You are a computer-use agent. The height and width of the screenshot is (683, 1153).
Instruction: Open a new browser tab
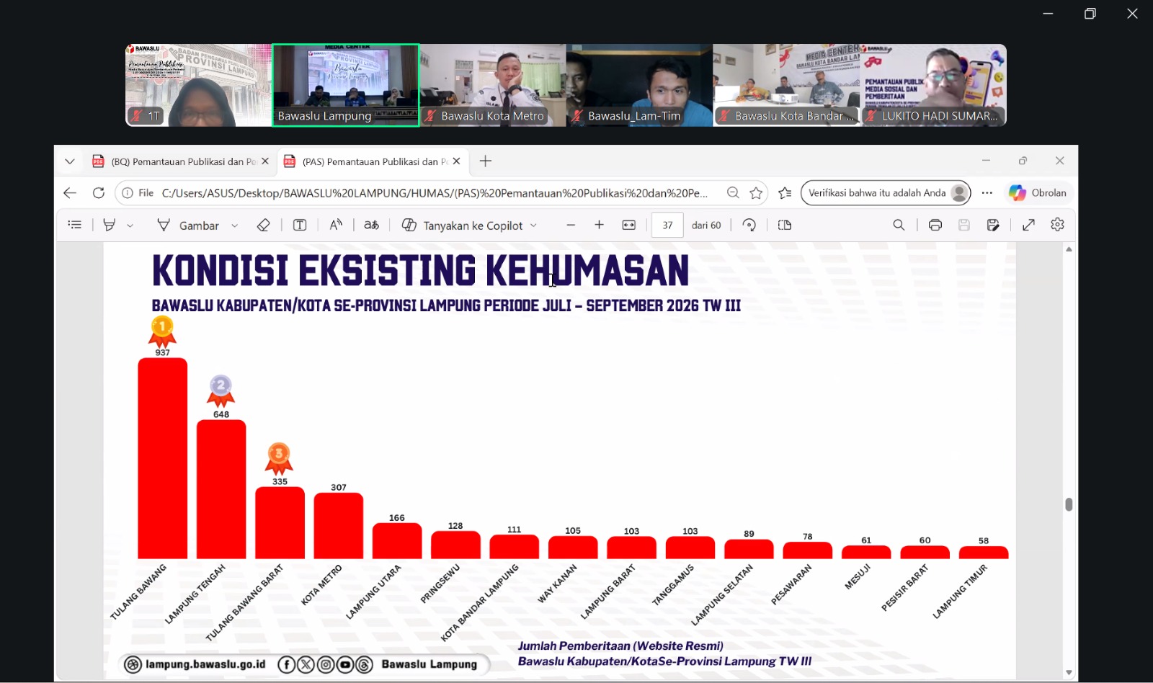486,161
